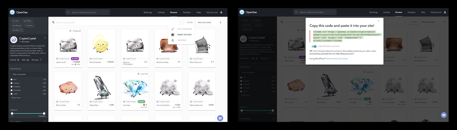Click notifications bell in right window header
This screenshot has width=457, height=130.
point(445,12)
